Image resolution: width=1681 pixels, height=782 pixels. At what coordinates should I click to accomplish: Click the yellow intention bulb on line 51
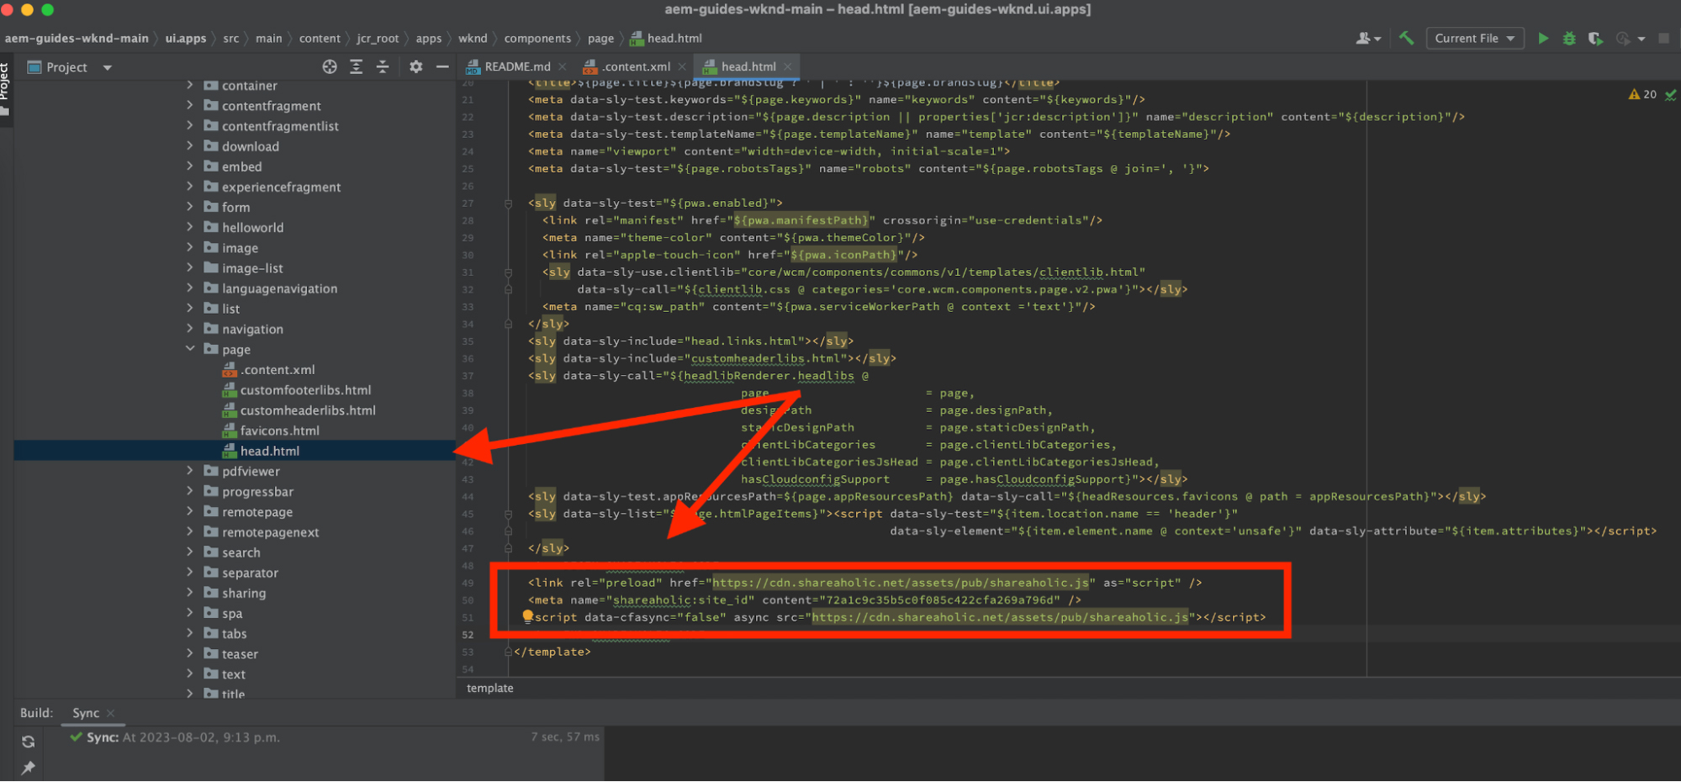tap(527, 616)
